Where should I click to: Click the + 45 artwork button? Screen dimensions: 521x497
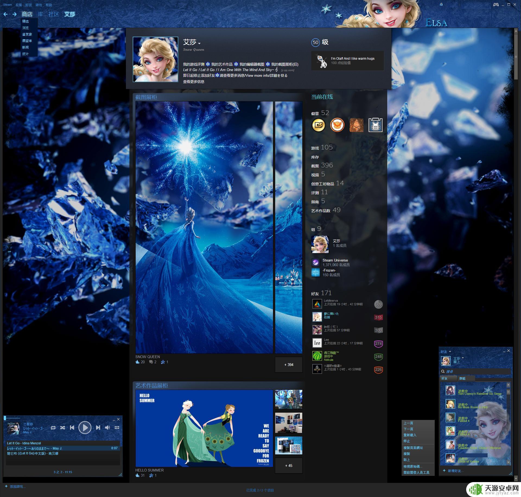coord(289,466)
